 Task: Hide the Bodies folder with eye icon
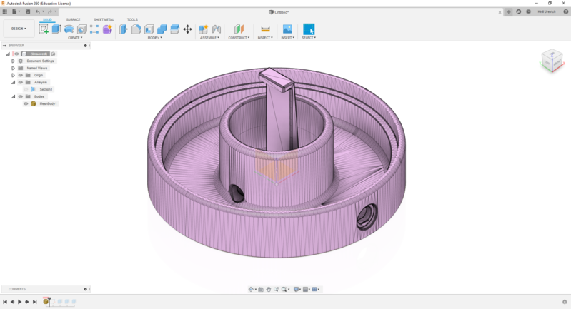pos(20,96)
